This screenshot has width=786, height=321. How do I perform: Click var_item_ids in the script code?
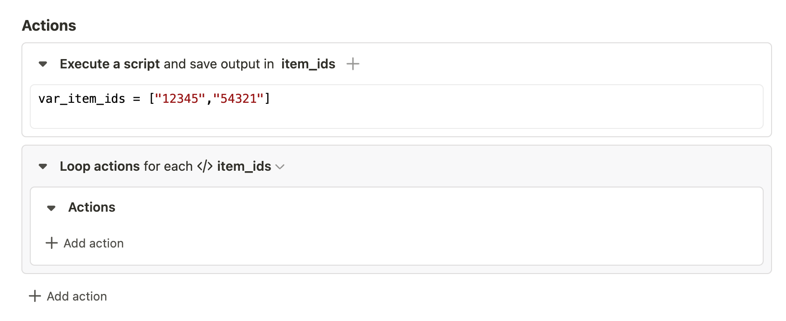click(81, 99)
